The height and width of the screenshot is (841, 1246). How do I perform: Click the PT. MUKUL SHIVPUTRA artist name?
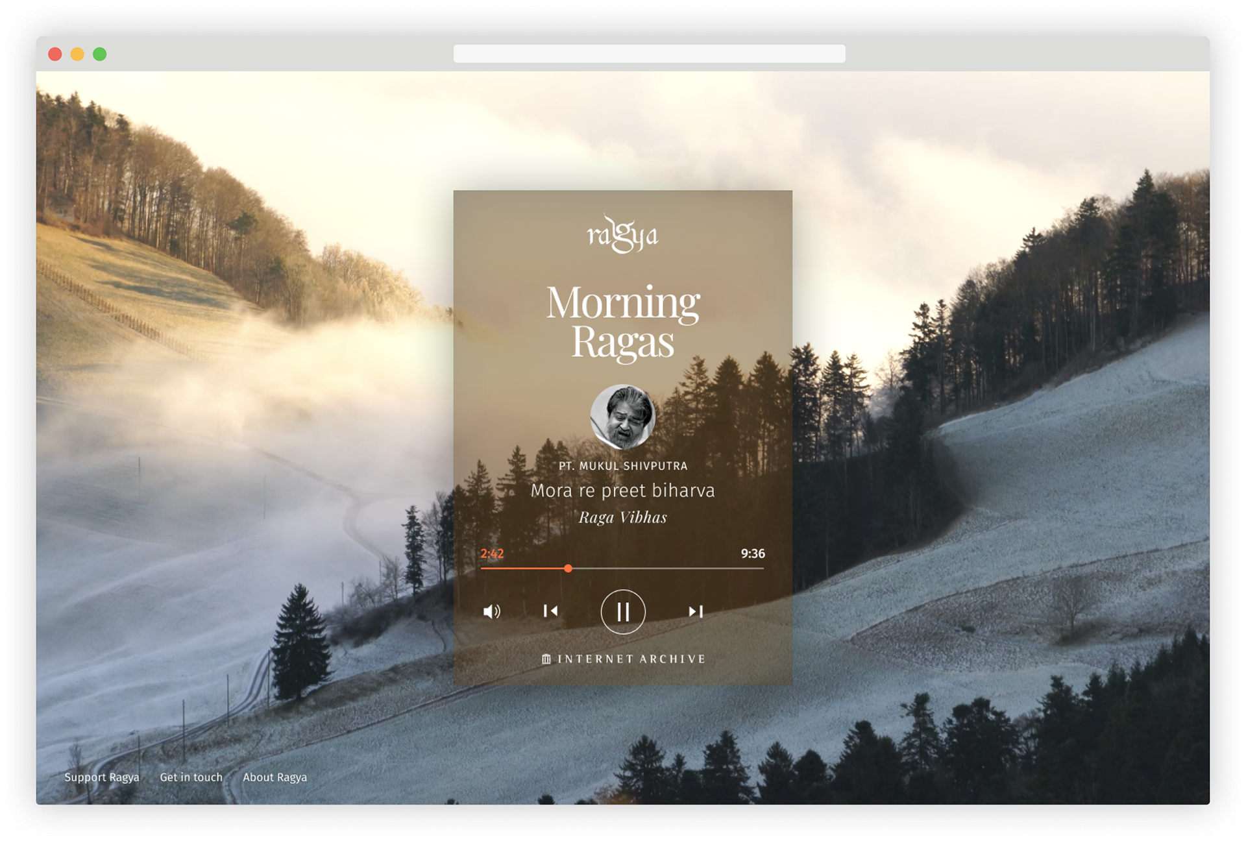point(622,466)
